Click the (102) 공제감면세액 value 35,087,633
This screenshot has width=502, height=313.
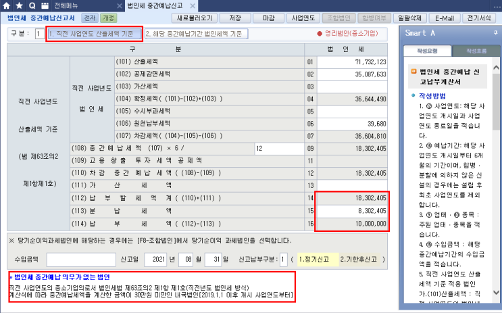(352, 74)
